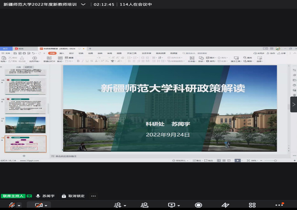Open the 插入 ribbon tab

pyautogui.click(x=61, y=53)
